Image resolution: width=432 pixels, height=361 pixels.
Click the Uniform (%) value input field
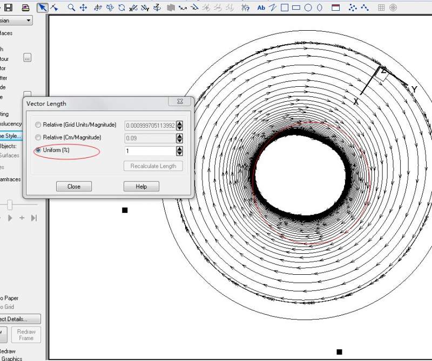[150, 151]
